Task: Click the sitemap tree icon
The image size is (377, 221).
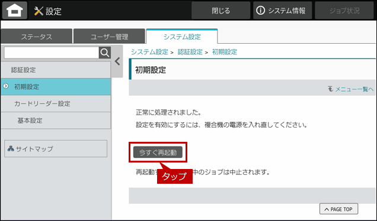Action: point(11,148)
